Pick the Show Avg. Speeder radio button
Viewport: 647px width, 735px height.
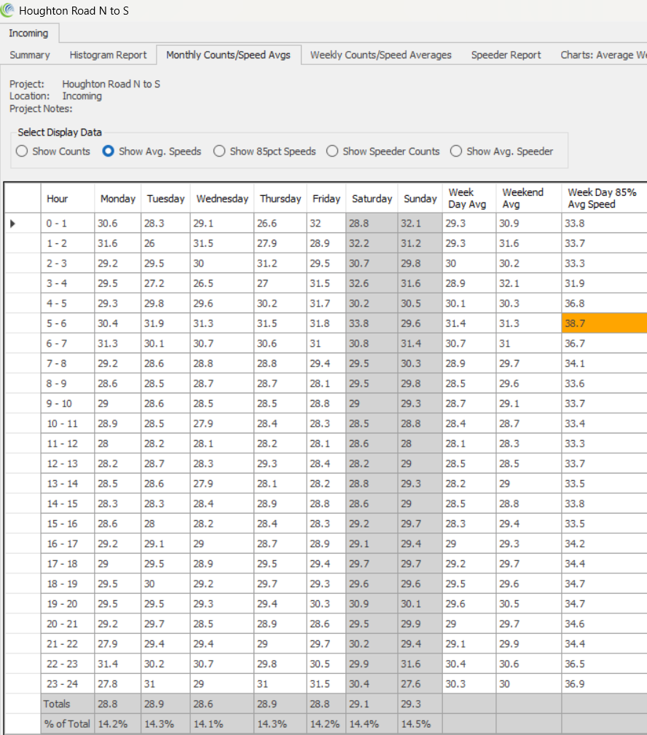[456, 152]
